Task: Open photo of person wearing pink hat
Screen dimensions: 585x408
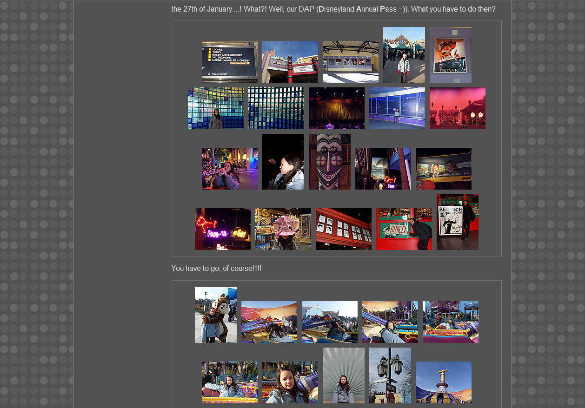Action: [283, 229]
